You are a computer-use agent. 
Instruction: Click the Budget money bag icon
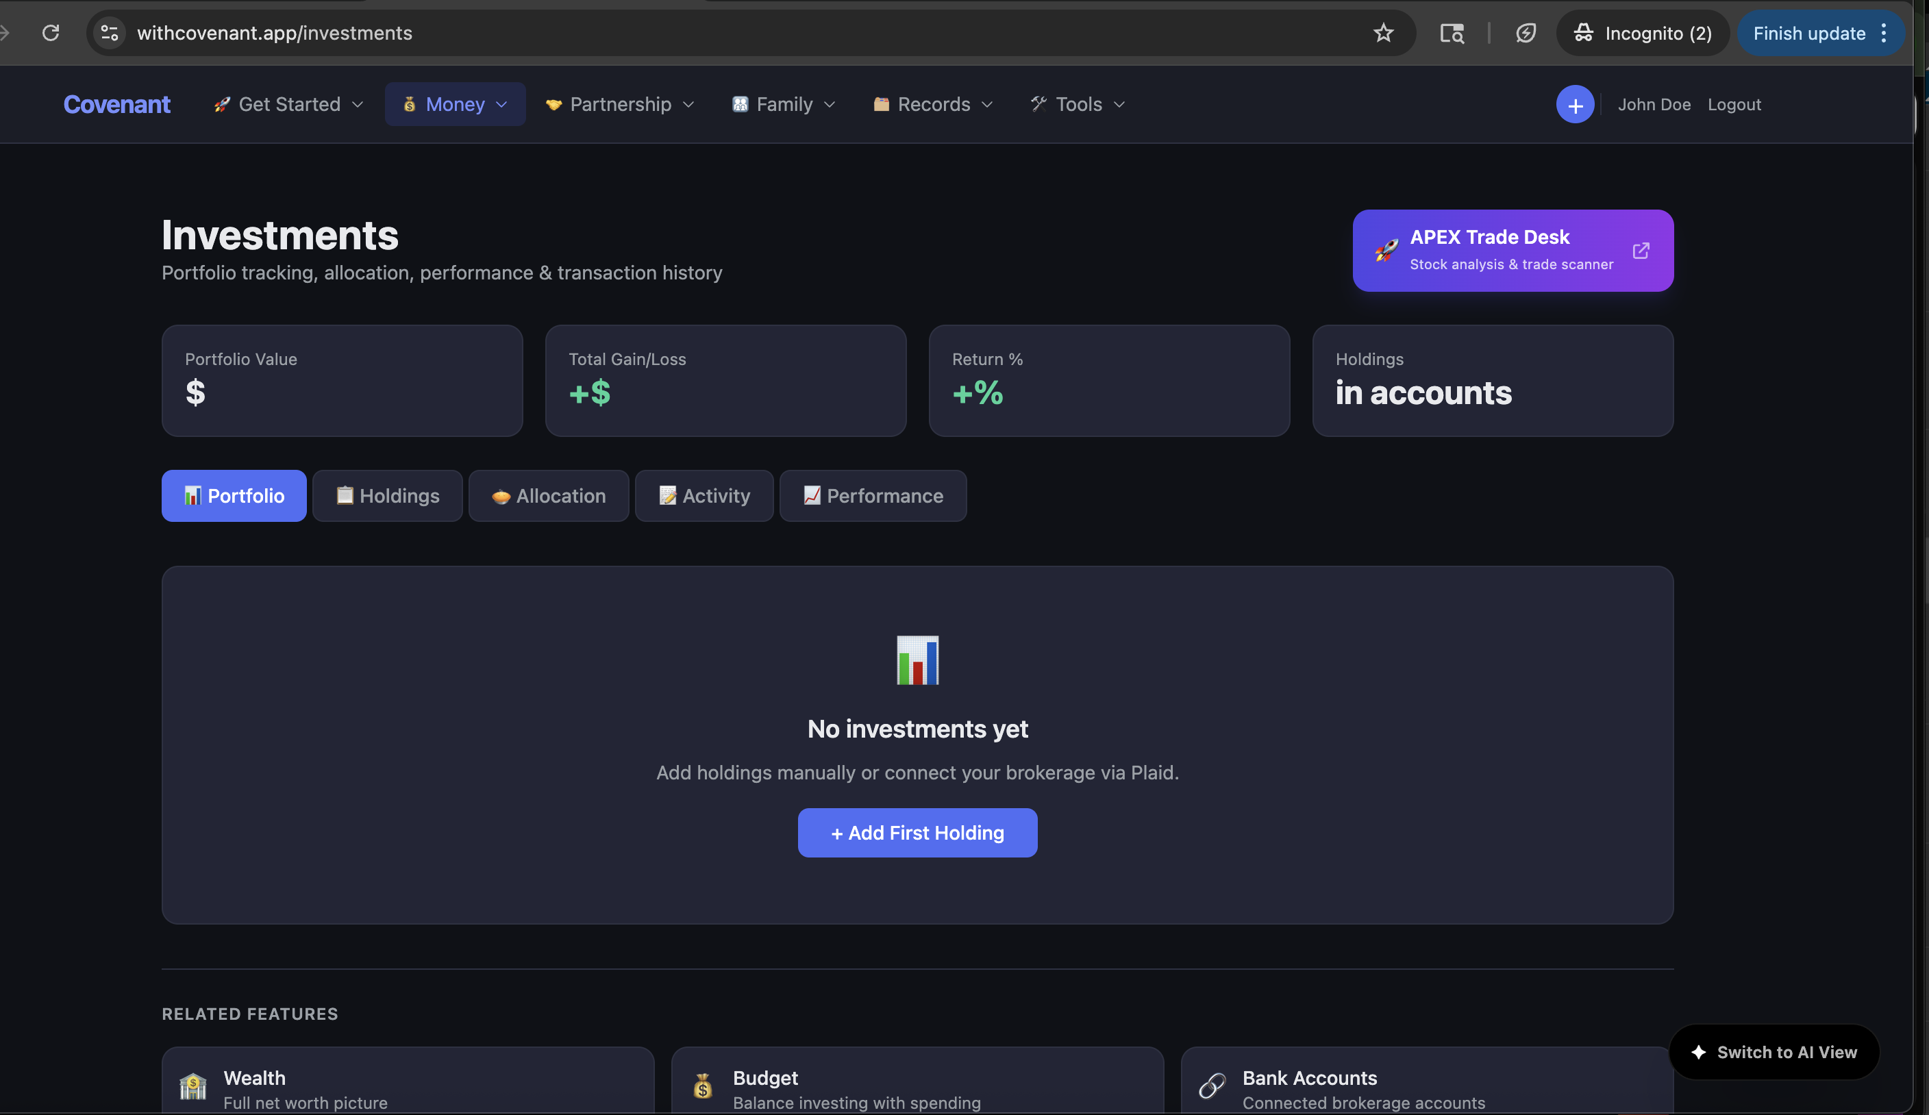click(702, 1086)
